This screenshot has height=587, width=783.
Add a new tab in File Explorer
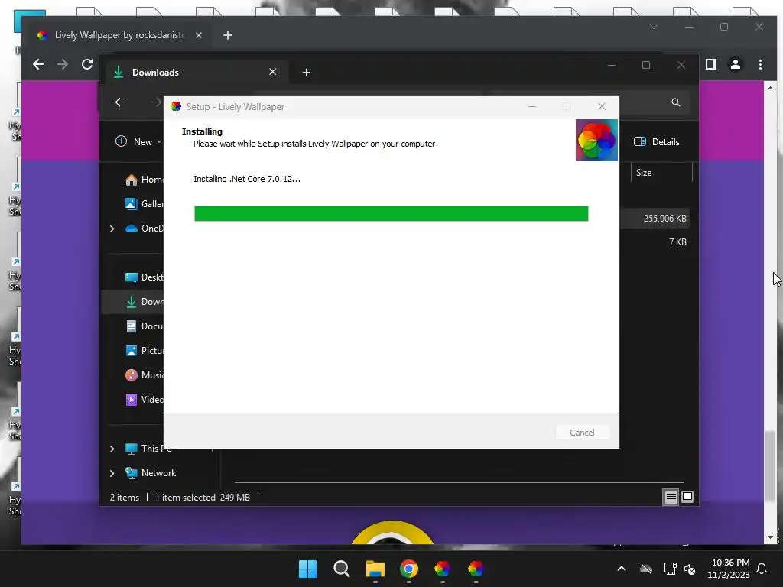pyautogui.click(x=306, y=73)
